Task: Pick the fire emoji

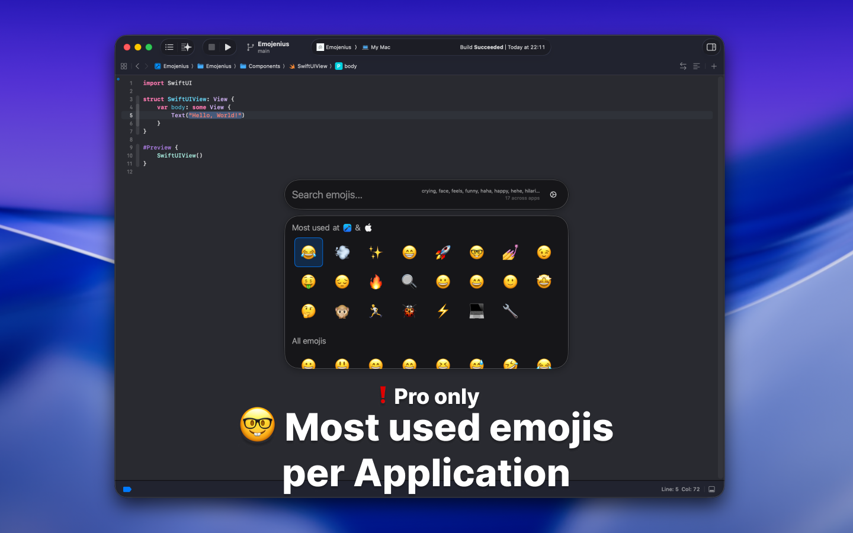Action: click(x=376, y=282)
